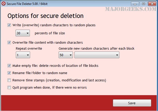Expand the Repeat overwrite count dropdown
This screenshot has height=111, width=158.
click(x=23, y=55)
